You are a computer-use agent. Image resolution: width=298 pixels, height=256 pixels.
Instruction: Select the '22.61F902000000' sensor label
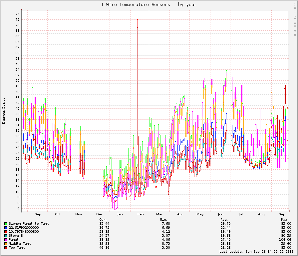[24, 228]
